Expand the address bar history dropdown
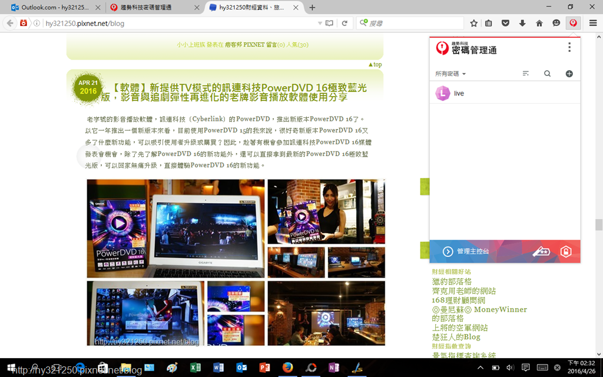 [x=320, y=23]
